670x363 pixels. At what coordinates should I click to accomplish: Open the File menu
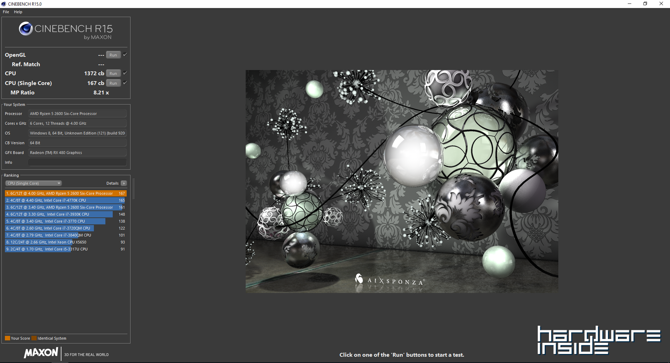[6, 12]
